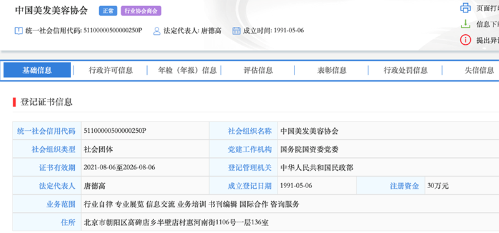Image resolution: width=499 pixels, height=233 pixels.
Task: Click the purple 行业协会商会 badge
Action: click(x=141, y=11)
